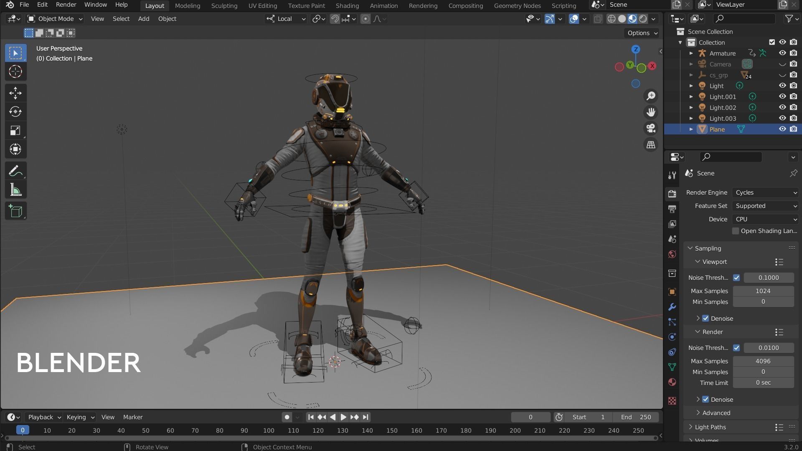Expand the Armature tree item
Screen dimensions: 802x451
691,53
